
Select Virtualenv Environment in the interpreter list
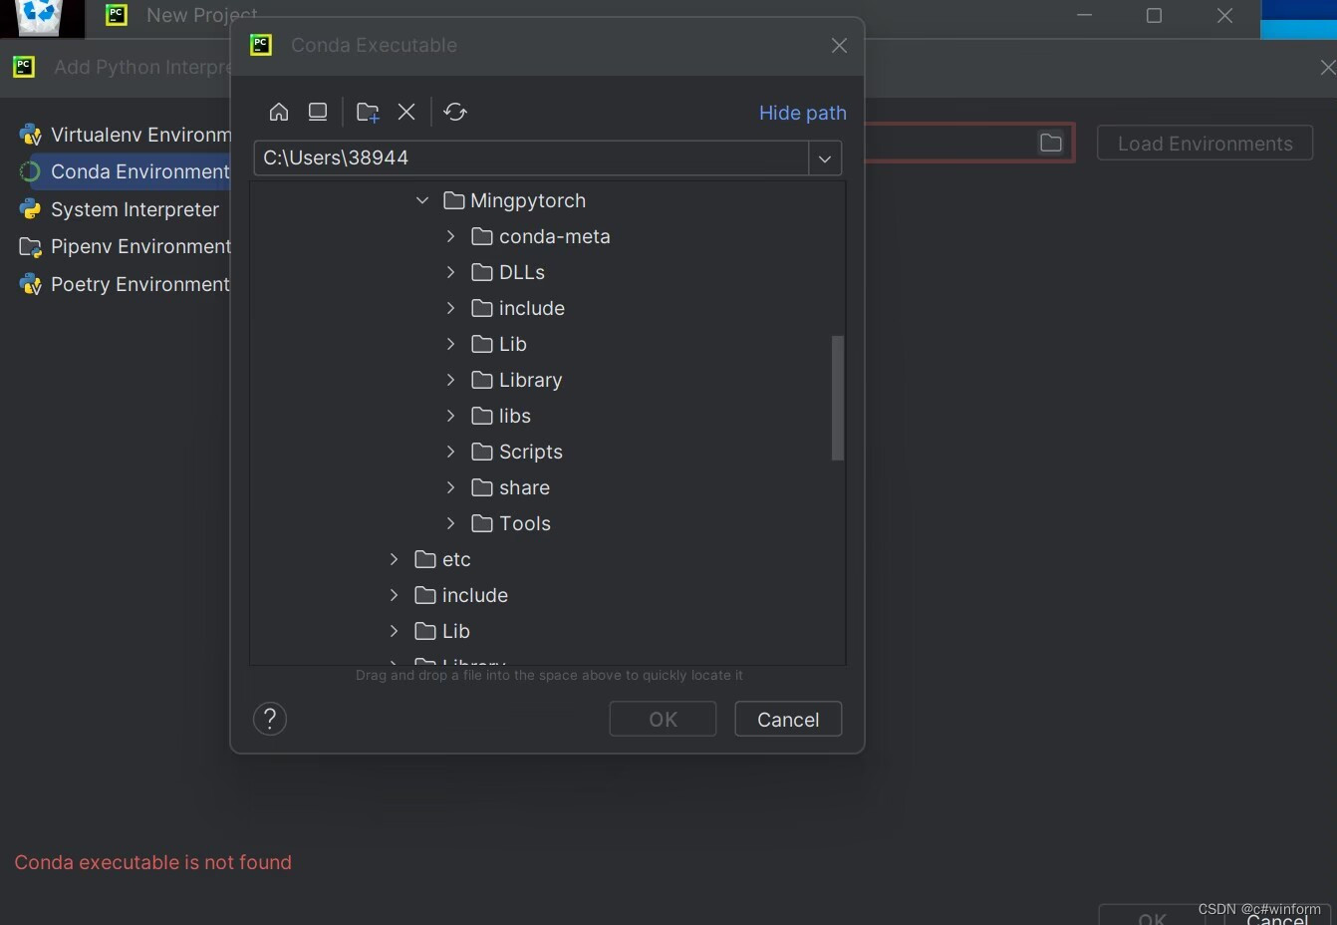(126, 135)
